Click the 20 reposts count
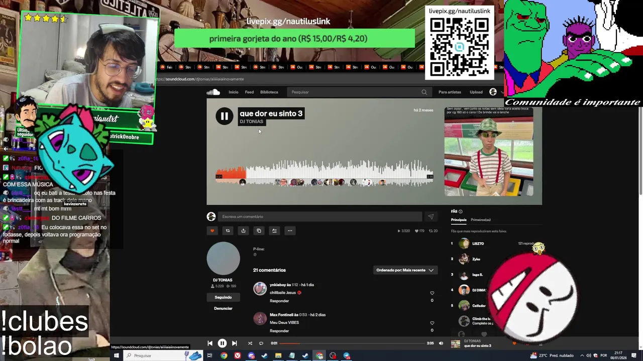 433,231
